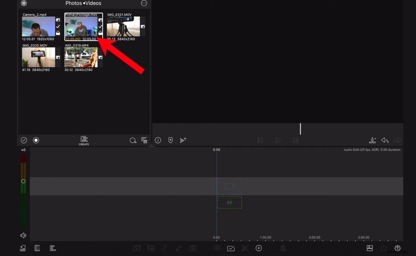This screenshot has width=416, height=256.
Task: Toggle multi-select mode with the circled checkmark
Action: (x=24, y=140)
